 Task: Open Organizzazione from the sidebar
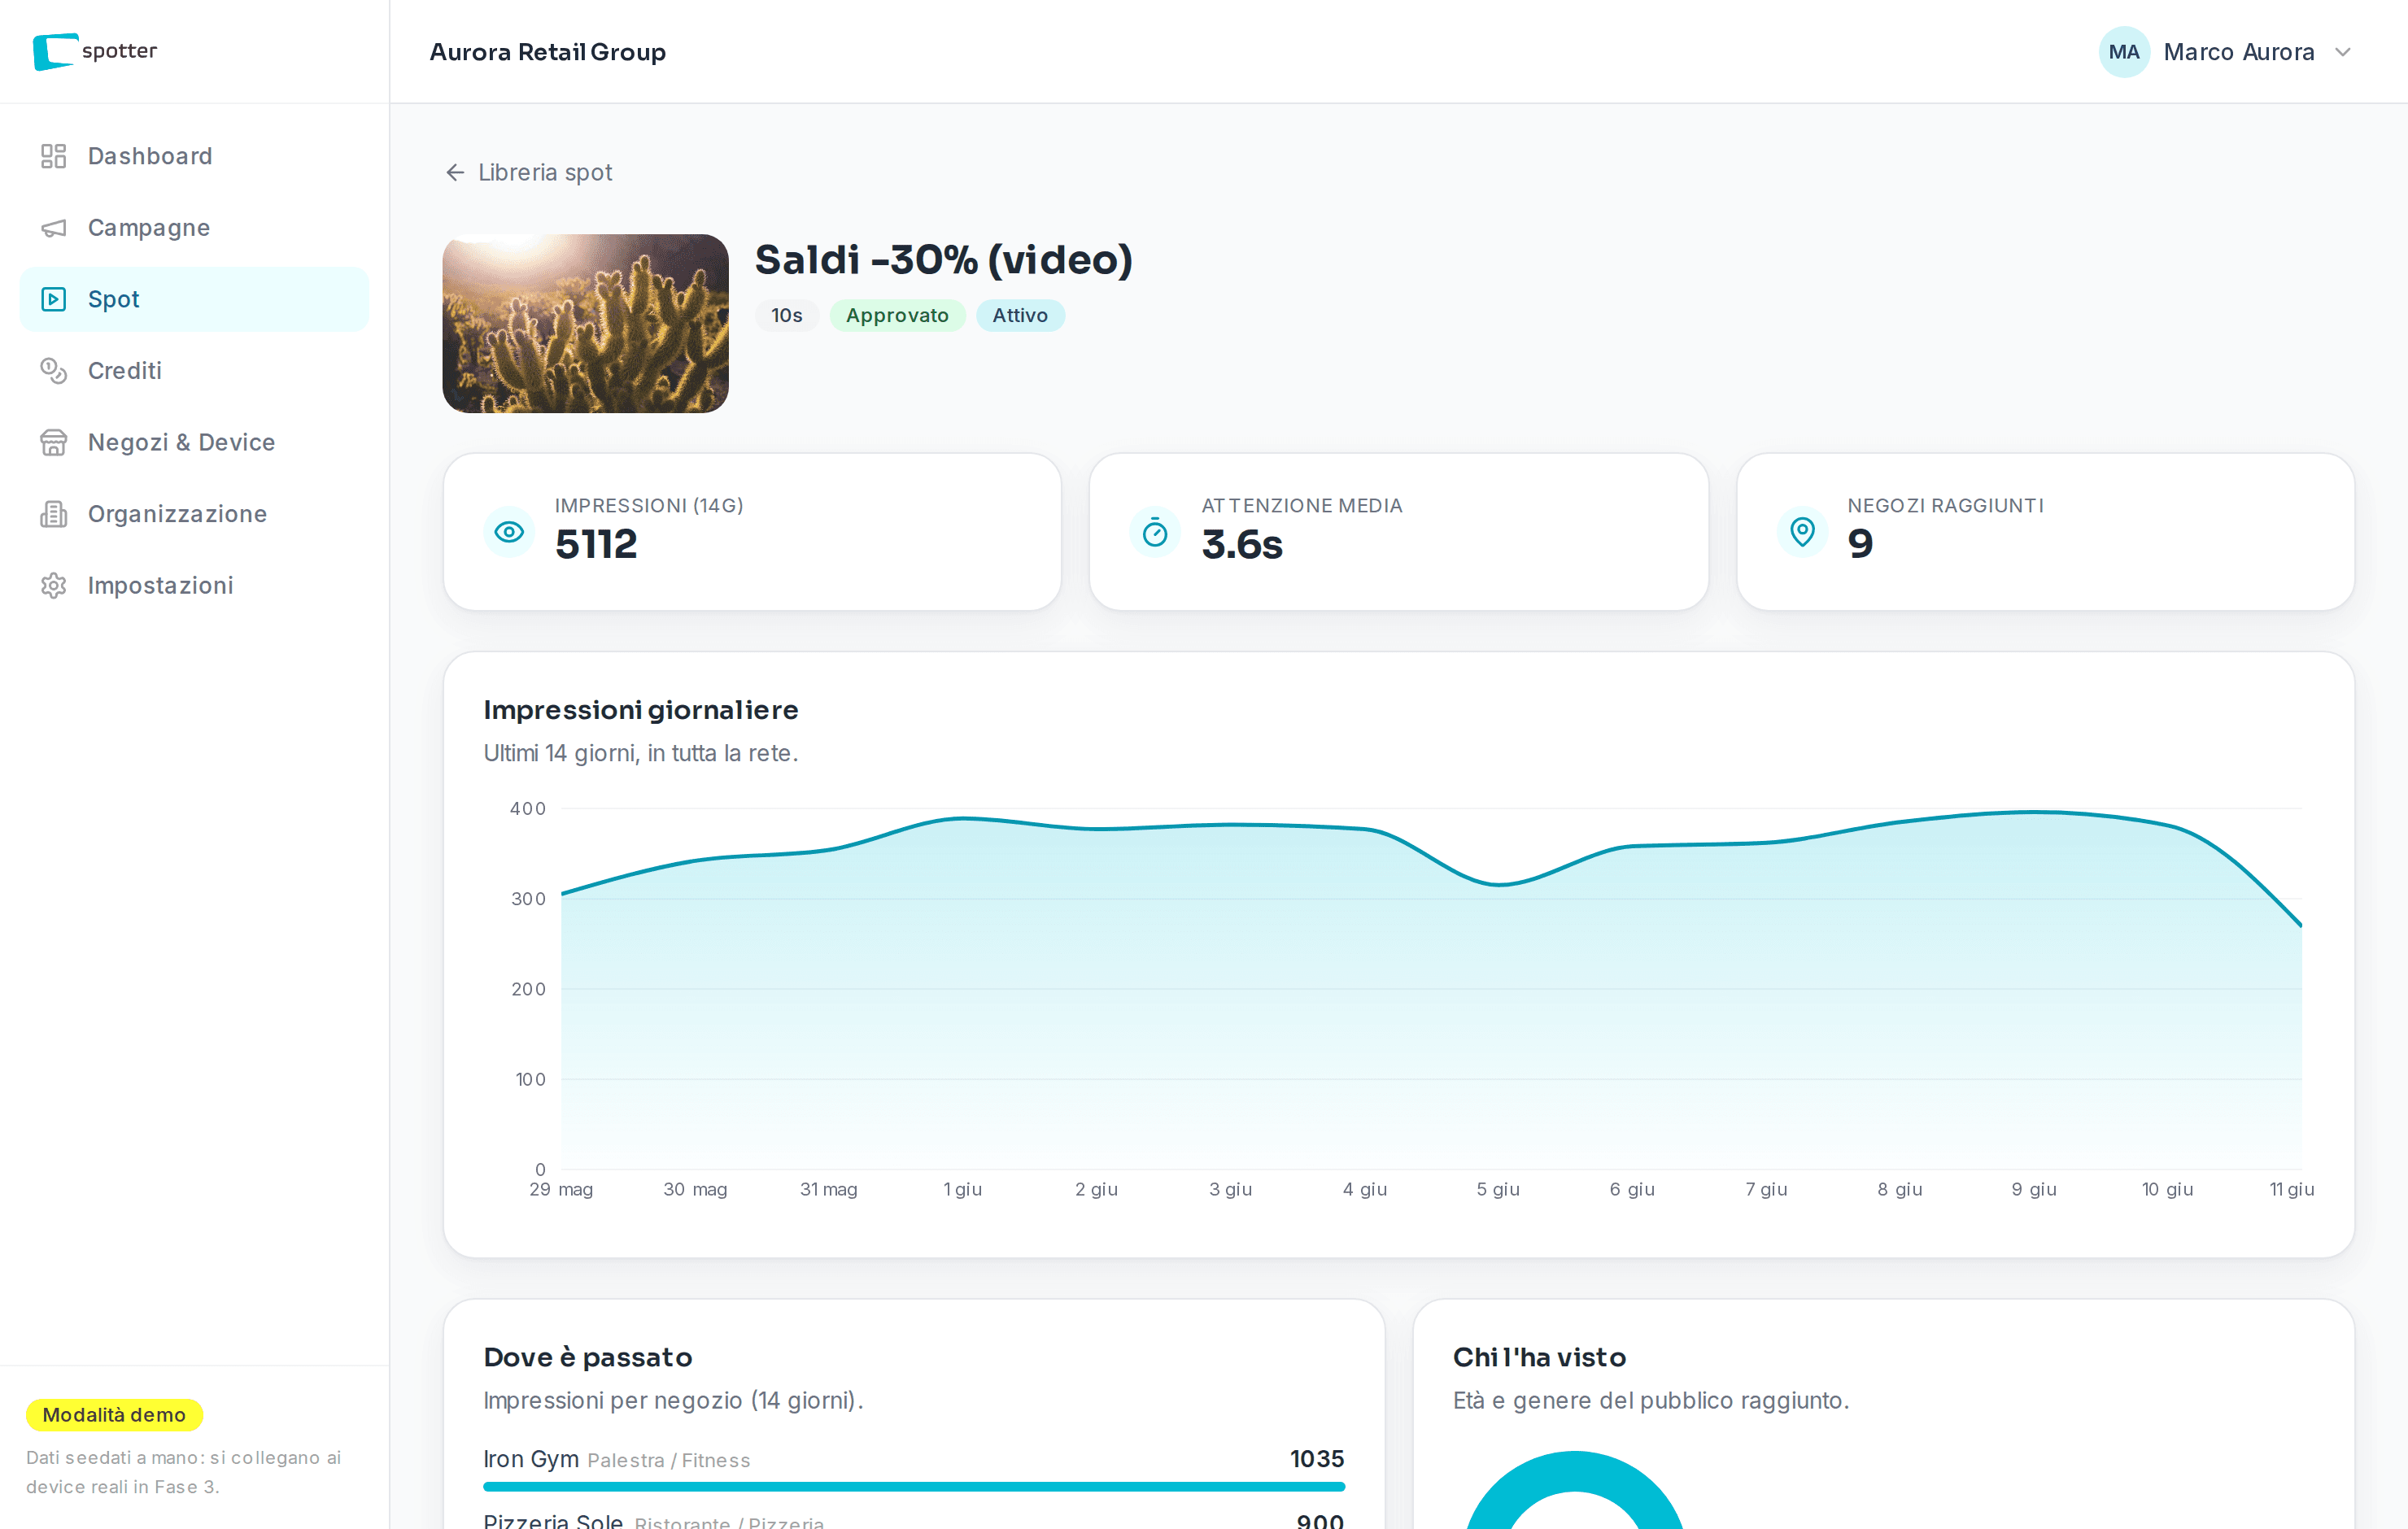194,514
